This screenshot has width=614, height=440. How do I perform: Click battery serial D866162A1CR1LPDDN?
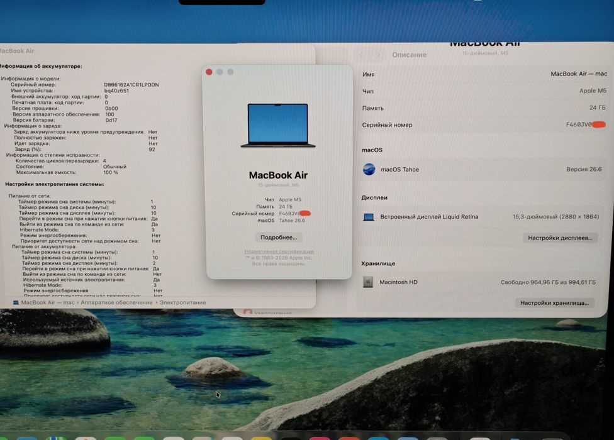(x=131, y=84)
